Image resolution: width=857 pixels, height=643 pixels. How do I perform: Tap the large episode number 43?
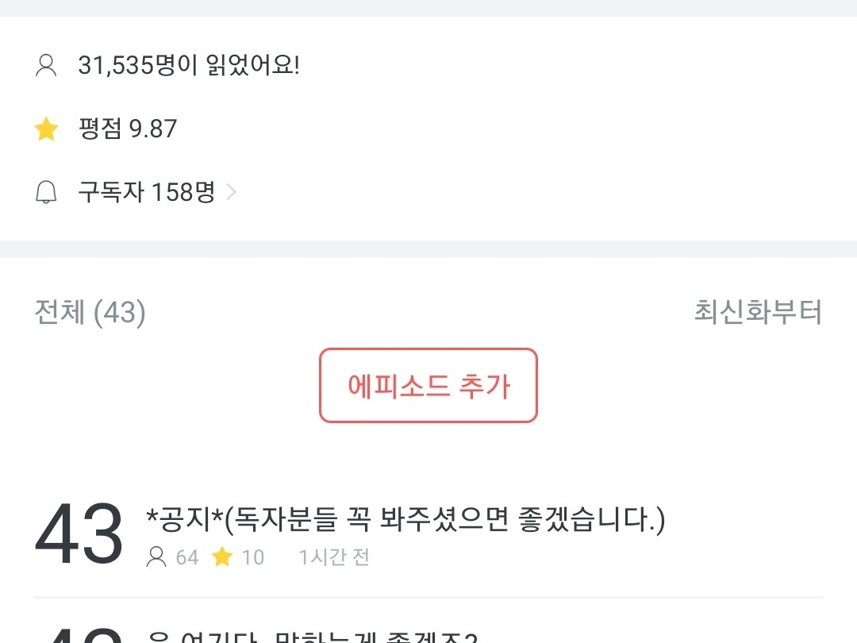click(x=79, y=533)
